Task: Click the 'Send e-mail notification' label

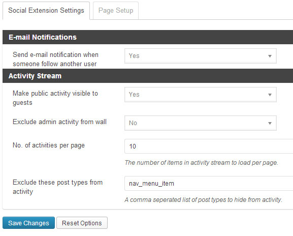Action: [x=55, y=59]
